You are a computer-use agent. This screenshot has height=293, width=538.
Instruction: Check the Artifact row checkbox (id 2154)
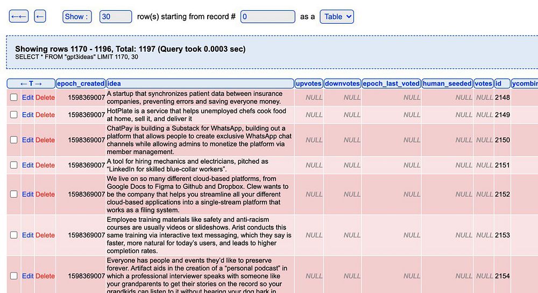click(14, 276)
